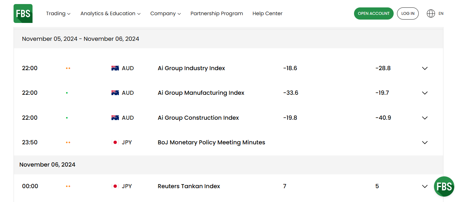Open the Company dropdown menu
The width and height of the screenshot is (457, 202).
(x=165, y=13)
